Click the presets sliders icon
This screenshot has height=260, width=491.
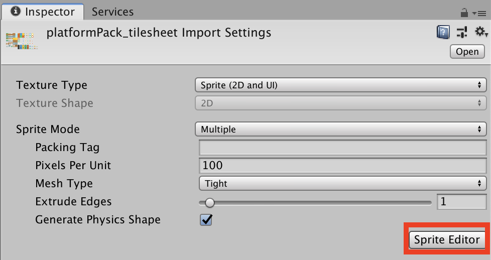462,33
